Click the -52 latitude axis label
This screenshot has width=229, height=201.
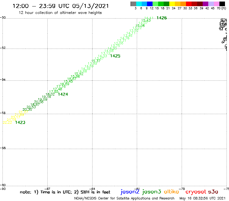click(3, 48)
